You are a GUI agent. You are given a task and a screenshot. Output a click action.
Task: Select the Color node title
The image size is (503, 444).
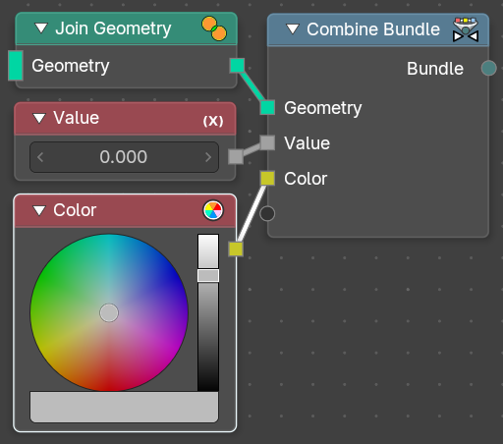75,210
